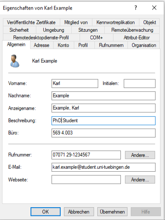Click the Rufnummer field
Screen dimensions: 165x220
(x=86, y=155)
